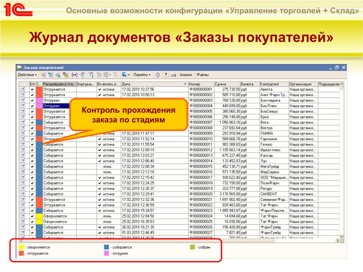
Task: Click the Create based on icon
Action: coord(124,75)
